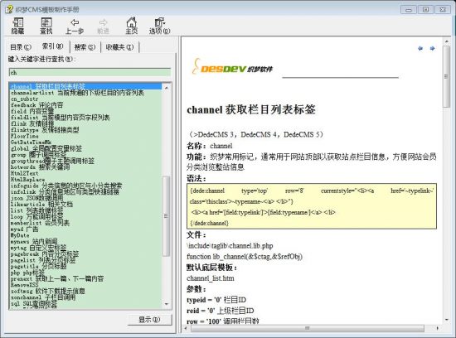The image size is (456, 338).
Task: Switch to the 目录 tab
Action: (x=21, y=47)
